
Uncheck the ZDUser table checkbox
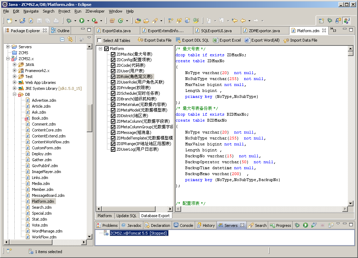pyautogui.click(x=113, y=71)
